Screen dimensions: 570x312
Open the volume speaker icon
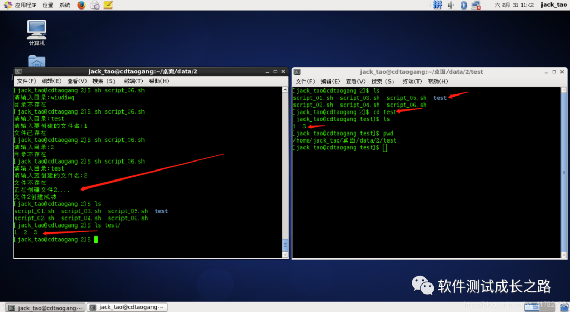pos(451,5)
